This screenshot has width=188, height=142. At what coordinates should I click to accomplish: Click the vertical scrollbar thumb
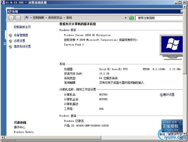[184, 41]
